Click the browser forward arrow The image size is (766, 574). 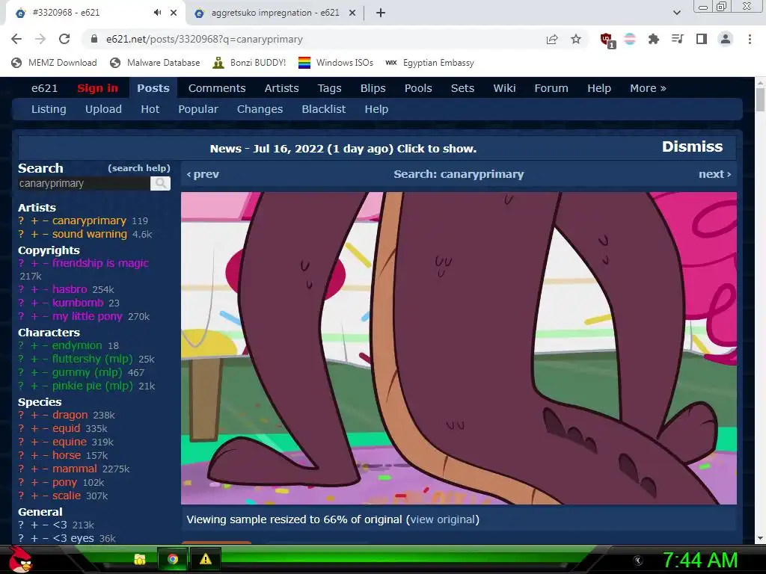pos(40,39)
